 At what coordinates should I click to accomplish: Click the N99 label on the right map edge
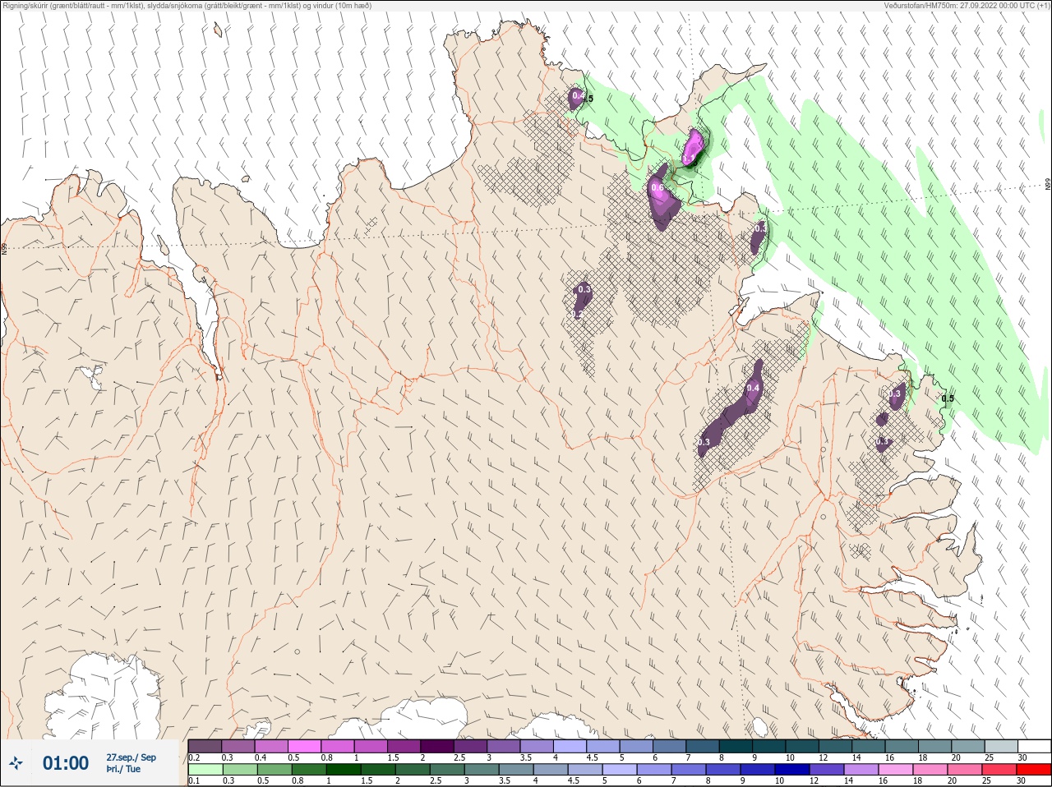1048,185
